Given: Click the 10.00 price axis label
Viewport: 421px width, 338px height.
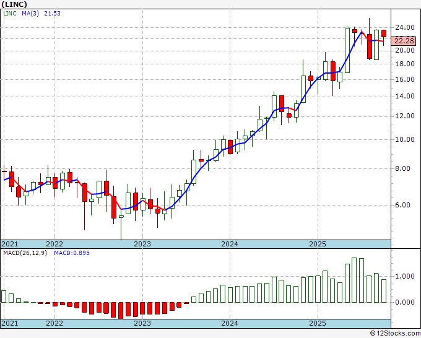Looking at the screenshot, I should (x=405, y=139).
